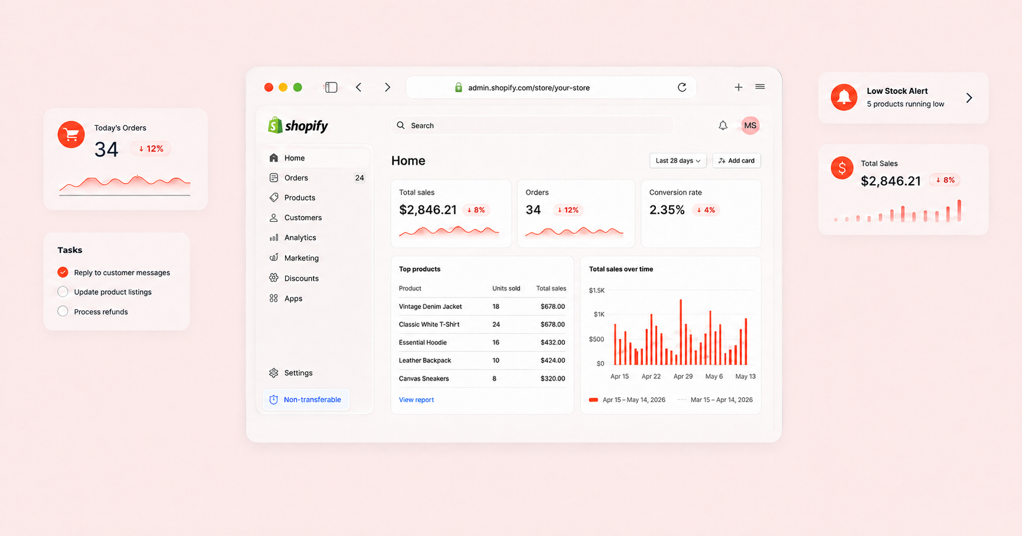Screen dimensions: 1022x536
Task: Open the Conversion rate 2.35% card
Action: [x=701, y=213]
